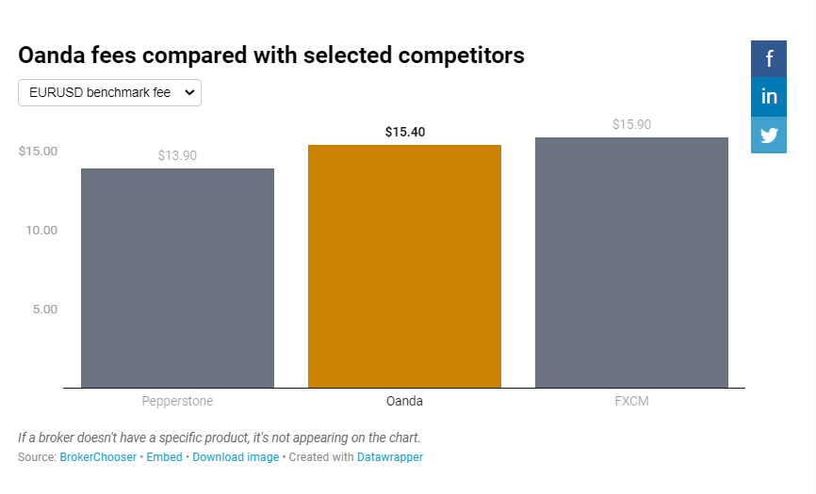The image size is (816, 494).
Task: Click the $13.90 value label
Action: tap(177, 155)
